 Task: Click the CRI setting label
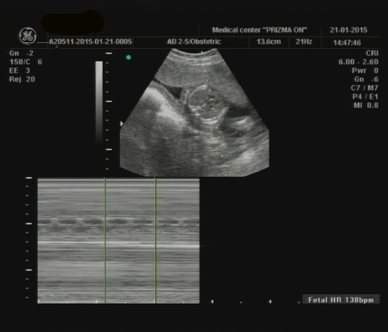click(x=372, y=53)
